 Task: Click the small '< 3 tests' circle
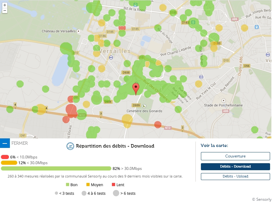56,193
